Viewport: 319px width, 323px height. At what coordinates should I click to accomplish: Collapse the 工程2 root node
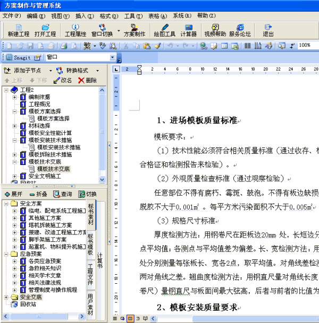tap(6, 90)
